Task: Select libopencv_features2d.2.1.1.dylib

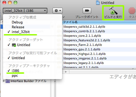Action: click(87, 40)
